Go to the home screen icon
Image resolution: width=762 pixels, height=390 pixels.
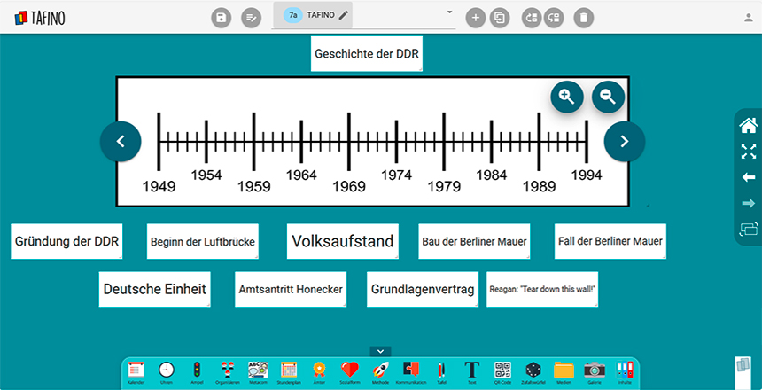[748, 126]
